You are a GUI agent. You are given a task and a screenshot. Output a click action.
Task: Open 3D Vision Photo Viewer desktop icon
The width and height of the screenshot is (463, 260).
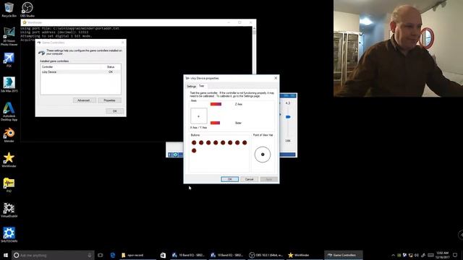[9, 37]
